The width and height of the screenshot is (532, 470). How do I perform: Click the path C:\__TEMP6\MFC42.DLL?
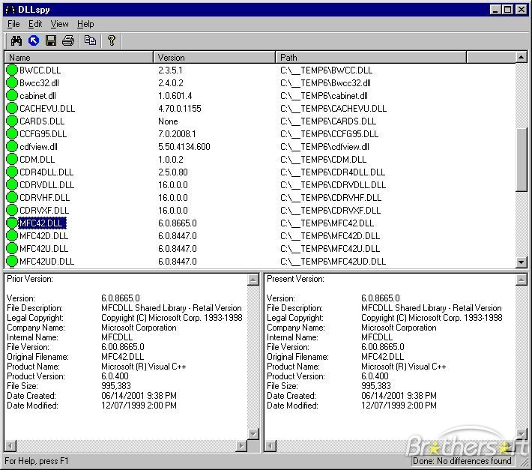click(327, 223)
